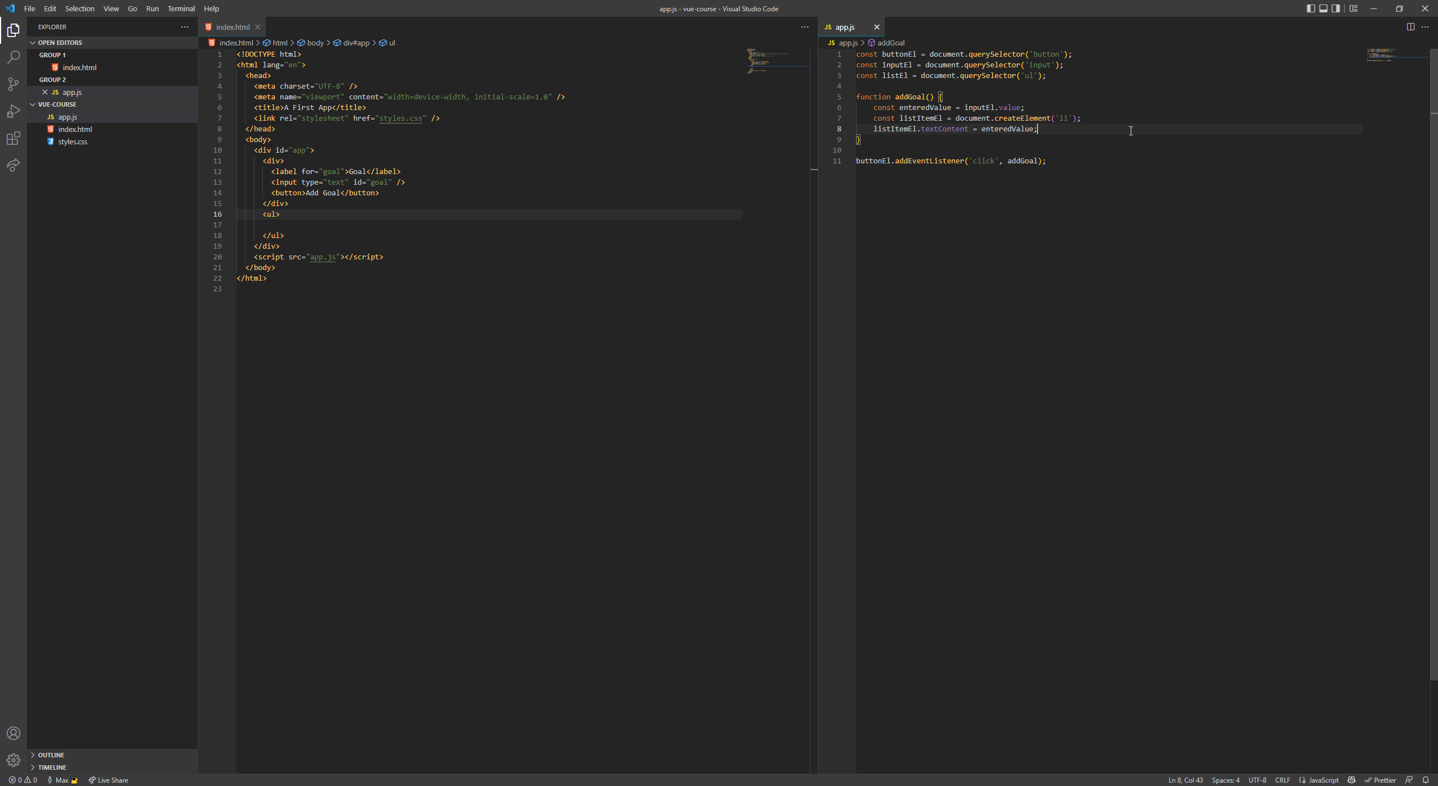Open the Search view in activity bar
1438x786 pixels.
[13, 57]
